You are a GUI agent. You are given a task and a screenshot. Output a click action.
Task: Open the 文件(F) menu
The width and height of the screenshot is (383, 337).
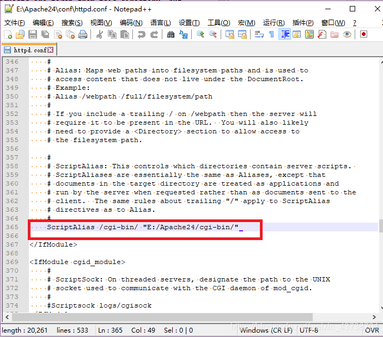coord(14,23)
